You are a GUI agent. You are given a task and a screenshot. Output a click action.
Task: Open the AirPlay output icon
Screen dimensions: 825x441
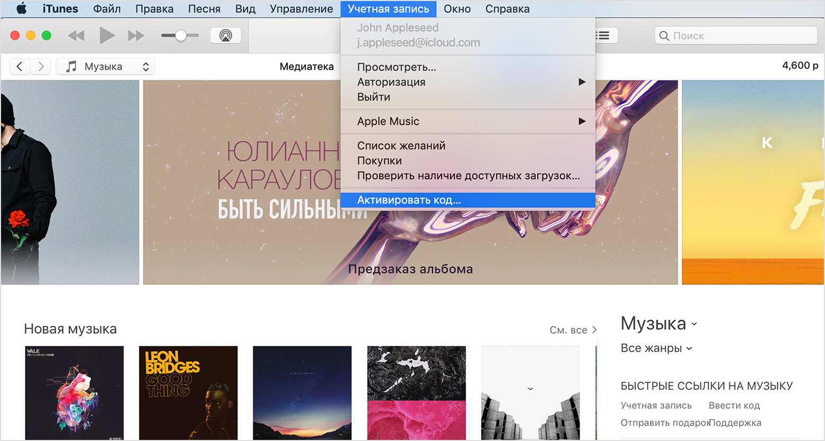226,35
